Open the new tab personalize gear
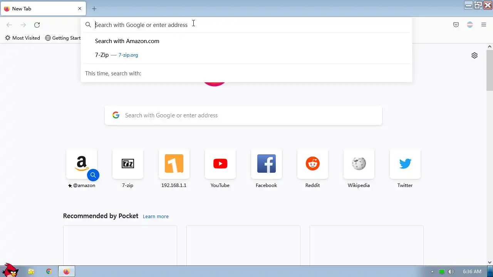Screen dimensions: 493x277 coord(475,55)
